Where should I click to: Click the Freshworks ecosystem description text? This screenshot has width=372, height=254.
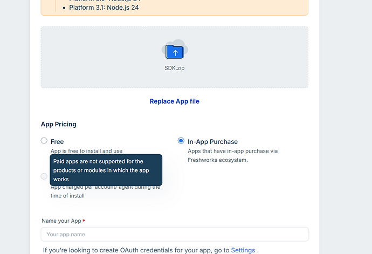pyautogui.click(x=233, y=155)
